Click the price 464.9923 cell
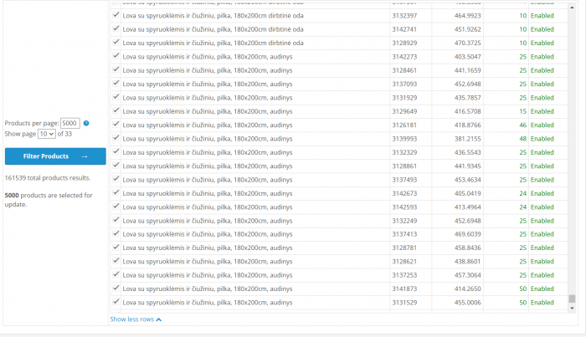This screenshot has width=586, height=337. [x=467, y=16]
